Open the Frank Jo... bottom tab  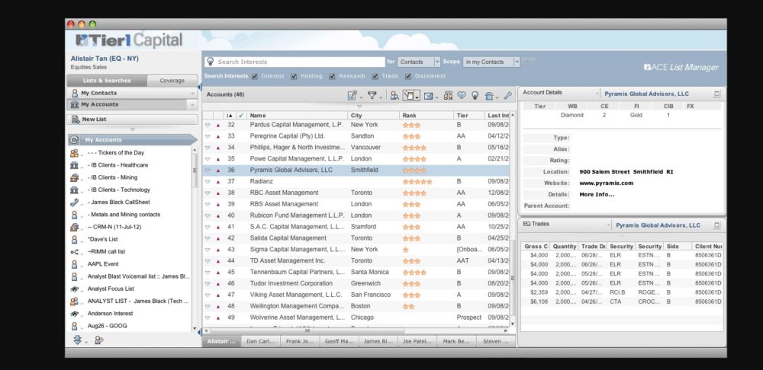coord(300,341)
